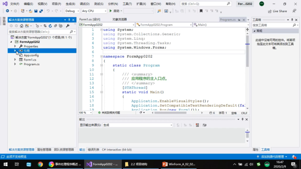Open the WinForm_A_02_02 PowerPoint taskbar item
This screenshot has width=301, height=169.
pyautogui.click(x=179, y=164)
